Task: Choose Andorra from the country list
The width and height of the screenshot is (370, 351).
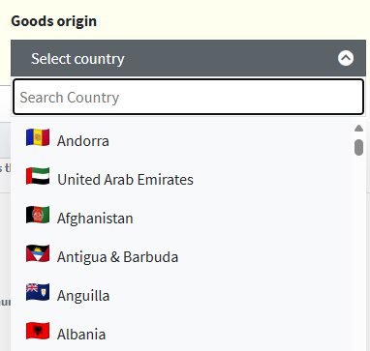Action: click(x=181, y=141)
